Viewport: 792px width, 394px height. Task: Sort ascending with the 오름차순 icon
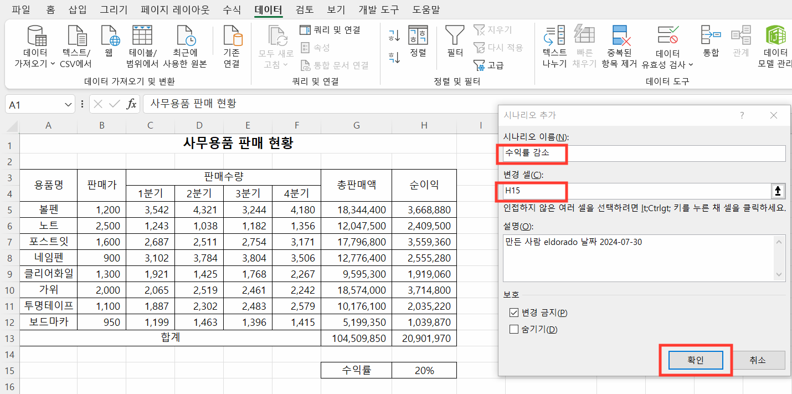pos(394,36)
